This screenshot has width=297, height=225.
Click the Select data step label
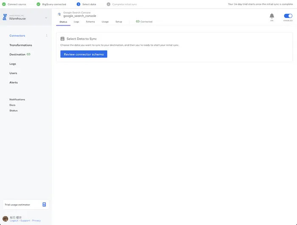click(x=89, y=4)
